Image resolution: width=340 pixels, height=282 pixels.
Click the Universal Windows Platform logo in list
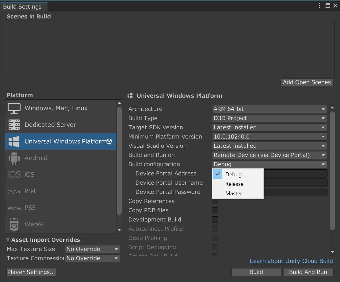click(x=14, y=141)
